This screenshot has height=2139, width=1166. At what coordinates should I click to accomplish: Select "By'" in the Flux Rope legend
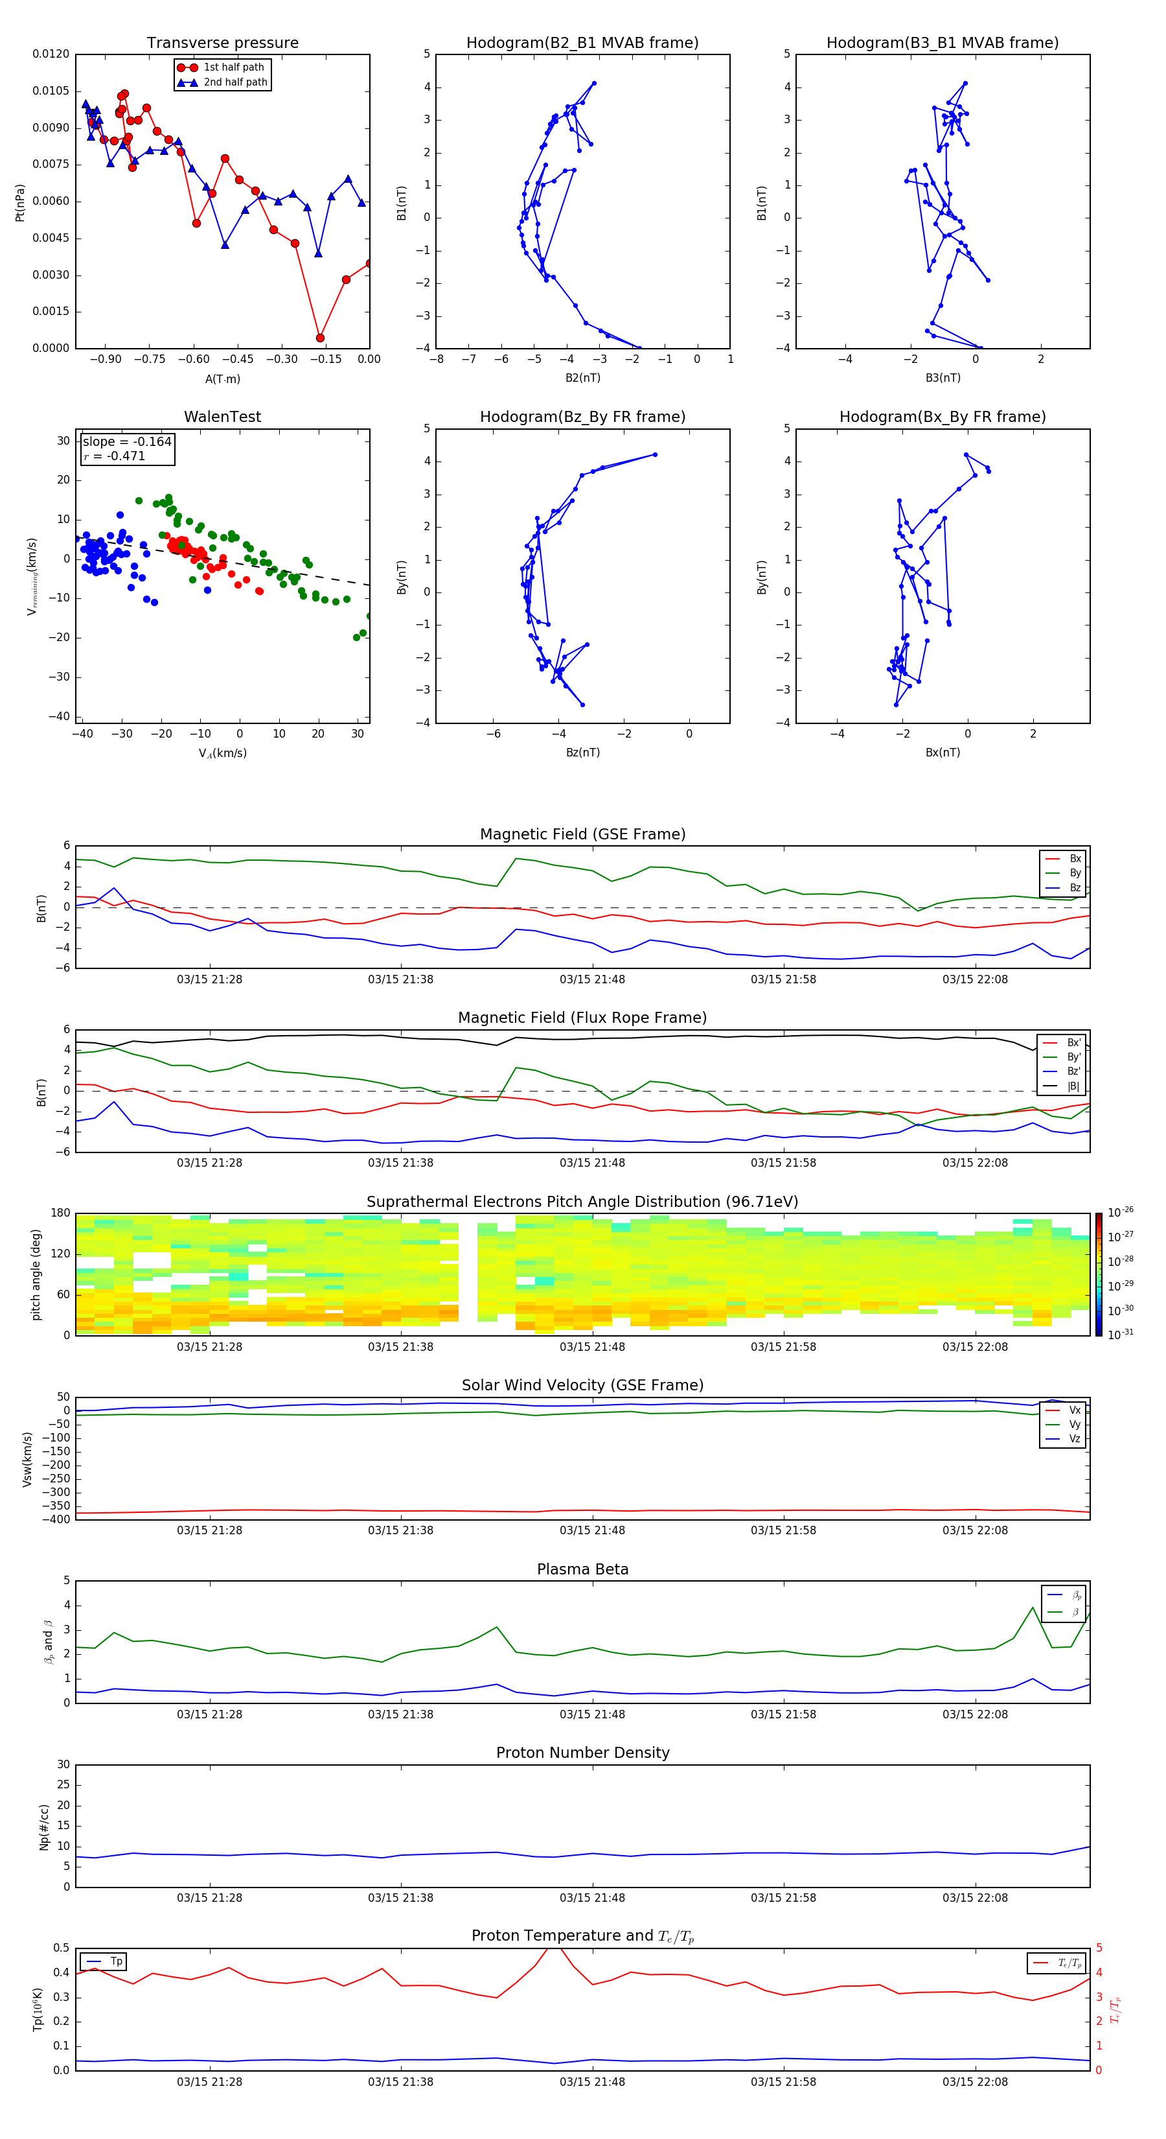pyautogui.click(x=1062, y=1057)
